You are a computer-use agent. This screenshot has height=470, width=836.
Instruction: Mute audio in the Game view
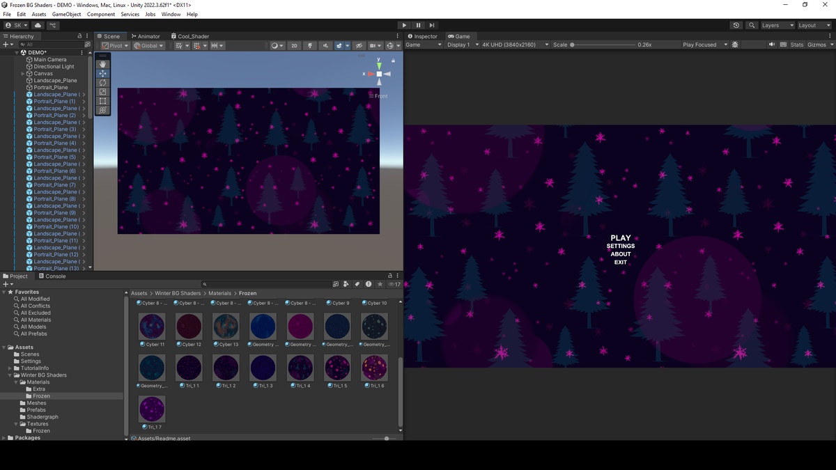pos(771,45)
